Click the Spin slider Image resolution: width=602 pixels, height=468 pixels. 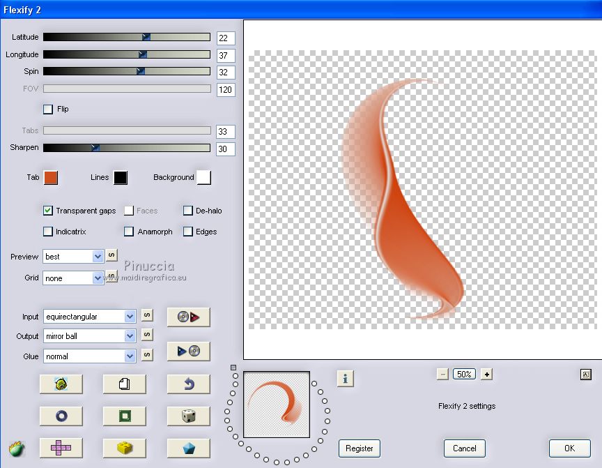pyautogui.click(x=127, y=71)
